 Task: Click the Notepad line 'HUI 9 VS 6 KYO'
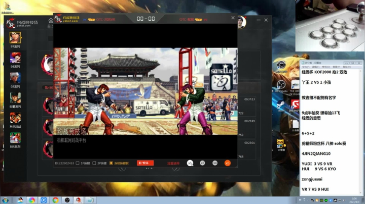(x=319, y=169)
